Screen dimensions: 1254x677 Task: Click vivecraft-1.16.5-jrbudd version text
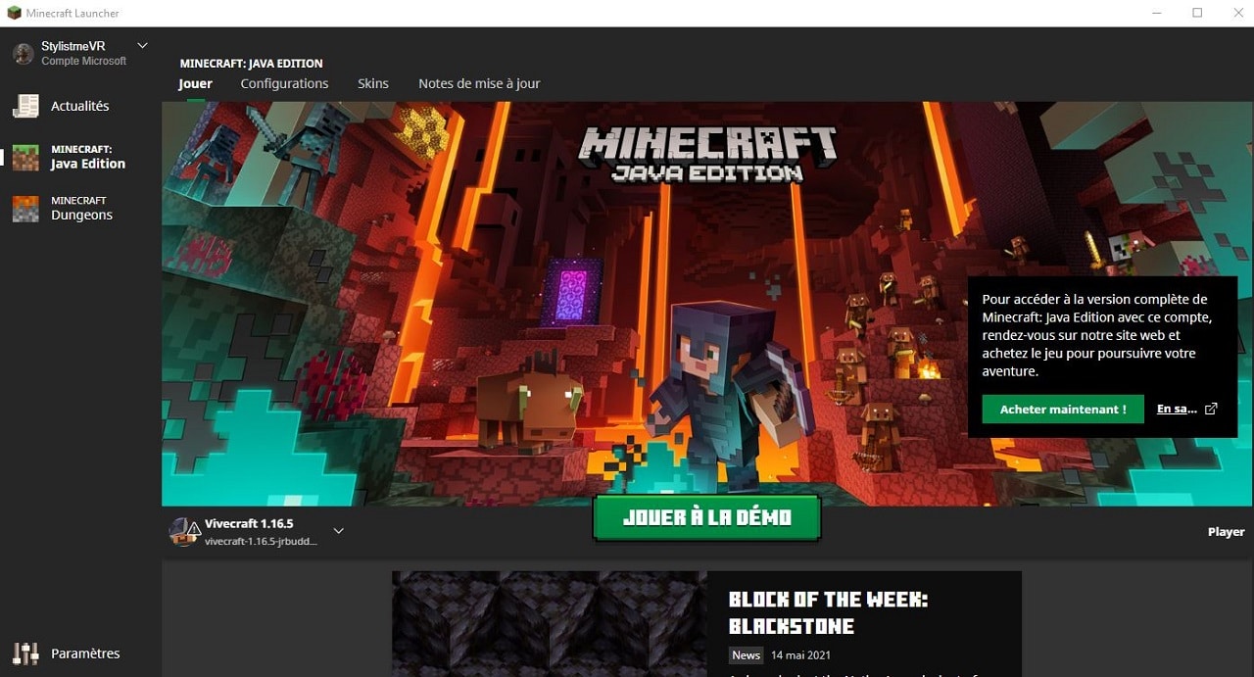point(261,541)
